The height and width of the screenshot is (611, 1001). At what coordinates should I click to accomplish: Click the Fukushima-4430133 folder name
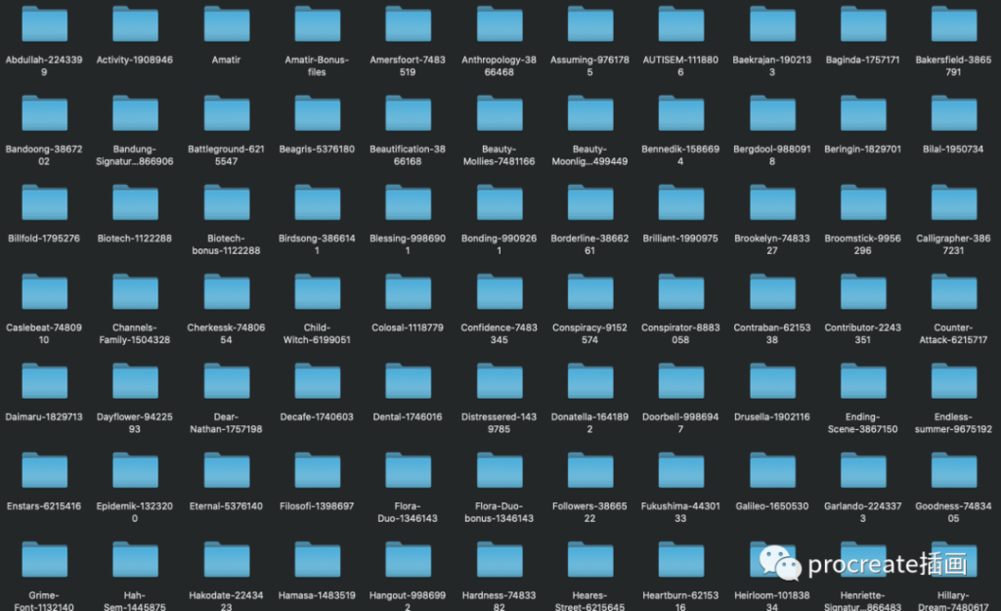pos(680,512)
